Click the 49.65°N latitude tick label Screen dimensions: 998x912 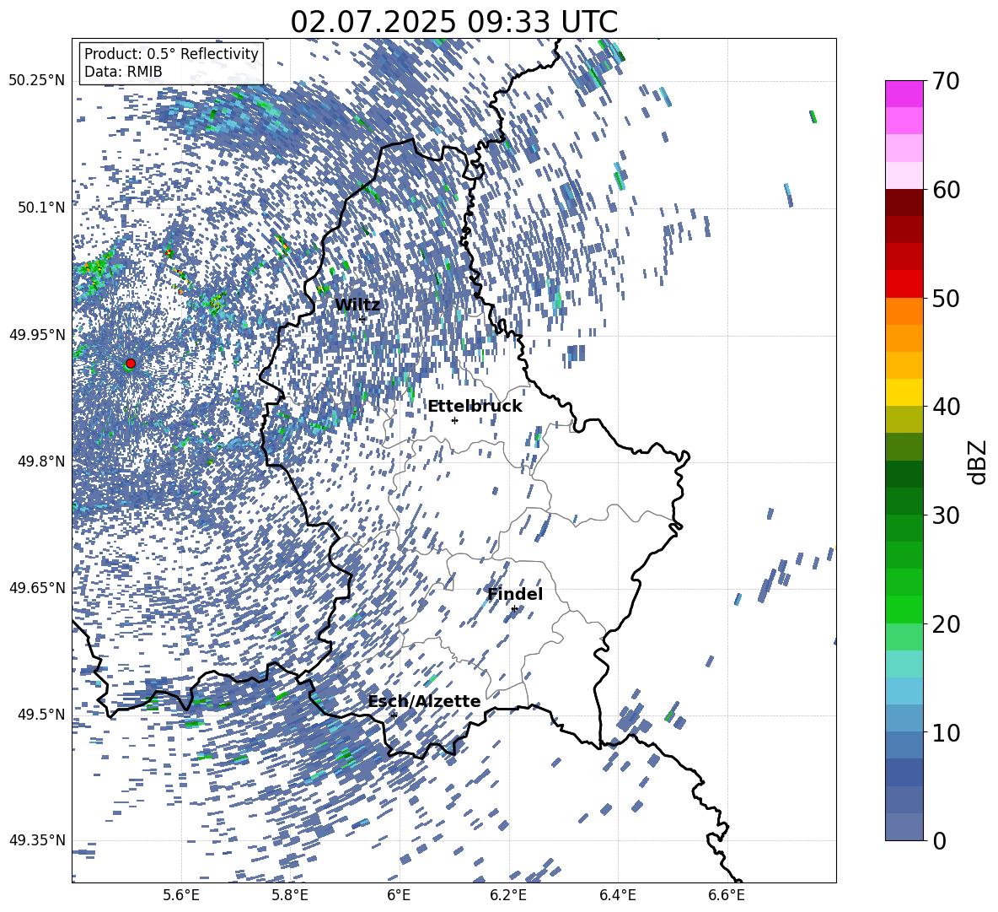click(x=37, y=588)
